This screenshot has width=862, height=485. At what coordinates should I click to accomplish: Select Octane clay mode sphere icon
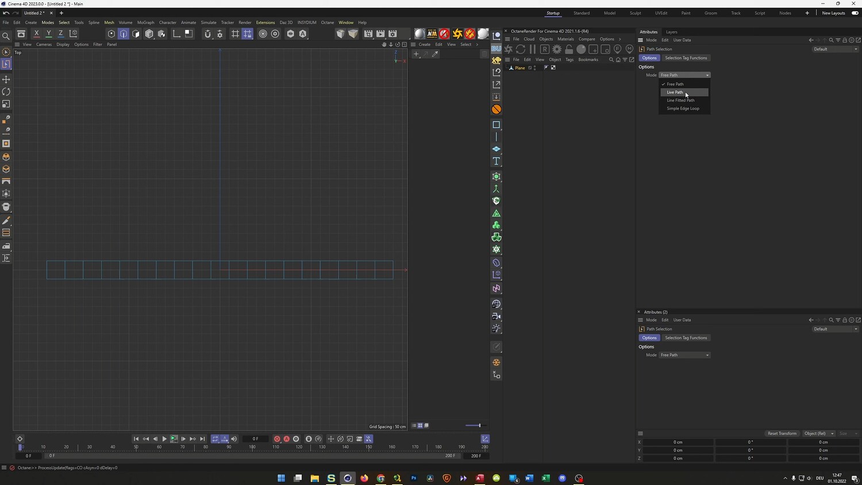tap(581, 49)
